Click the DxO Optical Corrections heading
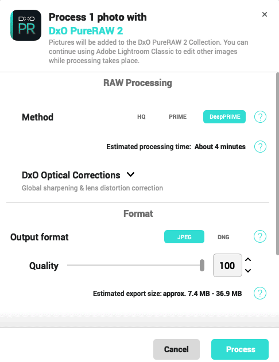 pyautogui.click(x=71, y=175)
